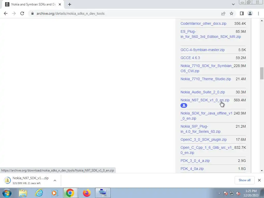The width and height of the screenshot is (264, 198).
Task: Click the 569.4M file size text
Action: click(240, 100)
